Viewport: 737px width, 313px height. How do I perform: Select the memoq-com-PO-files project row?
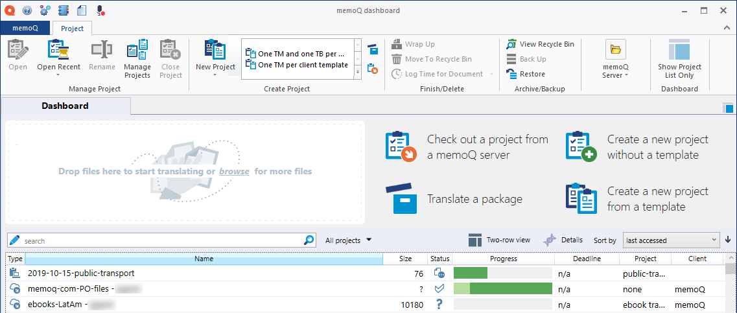click(x=366, y=289)
